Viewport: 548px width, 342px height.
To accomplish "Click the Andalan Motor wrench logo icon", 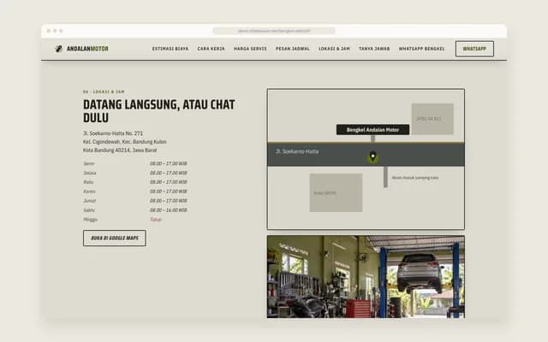I will (59, 49).
